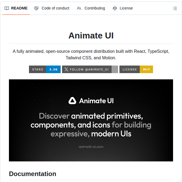
Task: Open the README outline list icon
Action: point(175,8)
